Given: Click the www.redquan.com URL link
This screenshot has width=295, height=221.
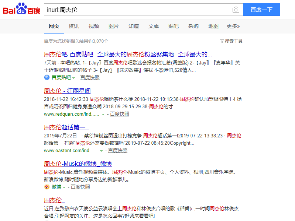Looking at the screenshot, I should point(72,114).
